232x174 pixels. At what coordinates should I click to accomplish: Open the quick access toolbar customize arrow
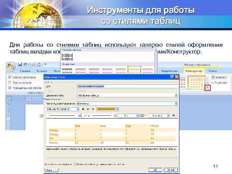click(45, 64)
